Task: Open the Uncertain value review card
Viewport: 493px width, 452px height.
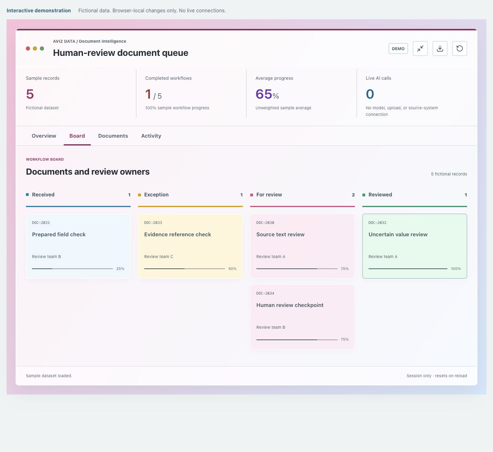Action: tap(415, 246)
